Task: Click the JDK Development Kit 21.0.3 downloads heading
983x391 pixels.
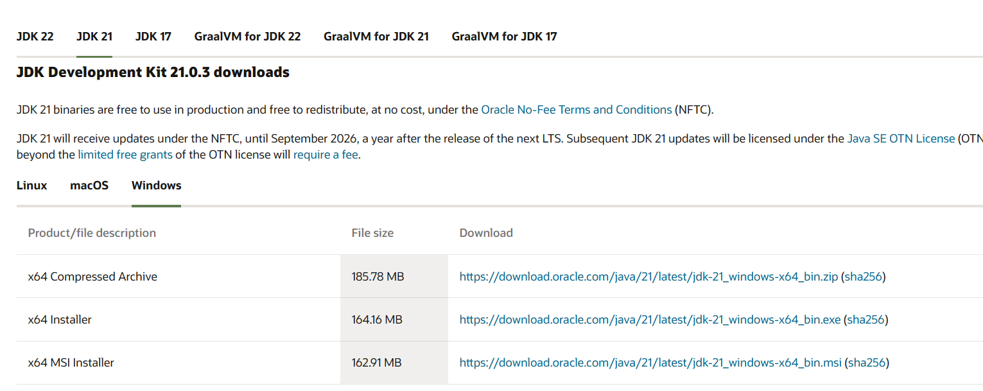Action: point(153,73)
